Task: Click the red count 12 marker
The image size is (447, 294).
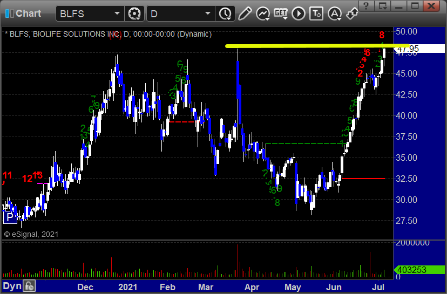Action: click(x=28, y=179)
